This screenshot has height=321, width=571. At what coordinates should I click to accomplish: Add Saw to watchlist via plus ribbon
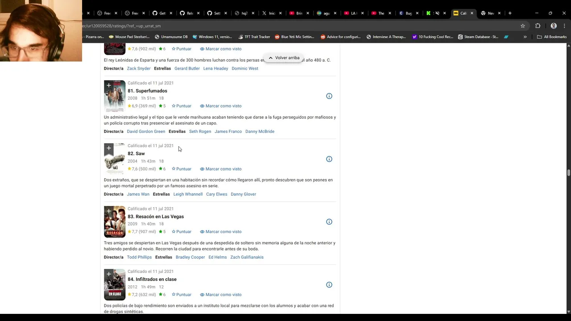click(x=108, y=148)
